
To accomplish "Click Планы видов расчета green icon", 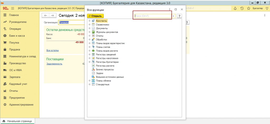I will 93,51.
